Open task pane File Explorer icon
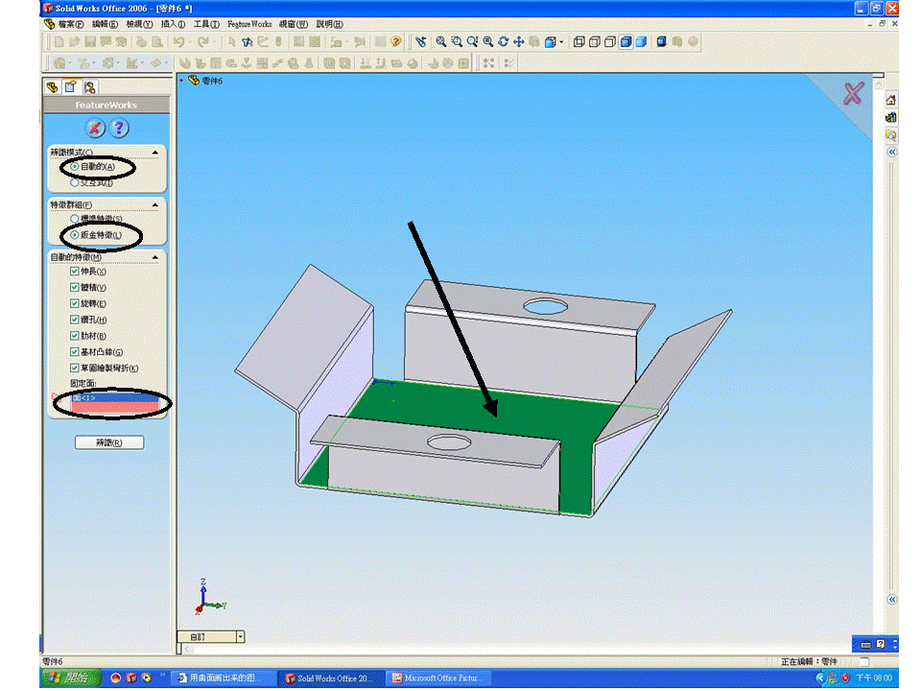This screenshot has height=691, width=921. tap(891, 135)
